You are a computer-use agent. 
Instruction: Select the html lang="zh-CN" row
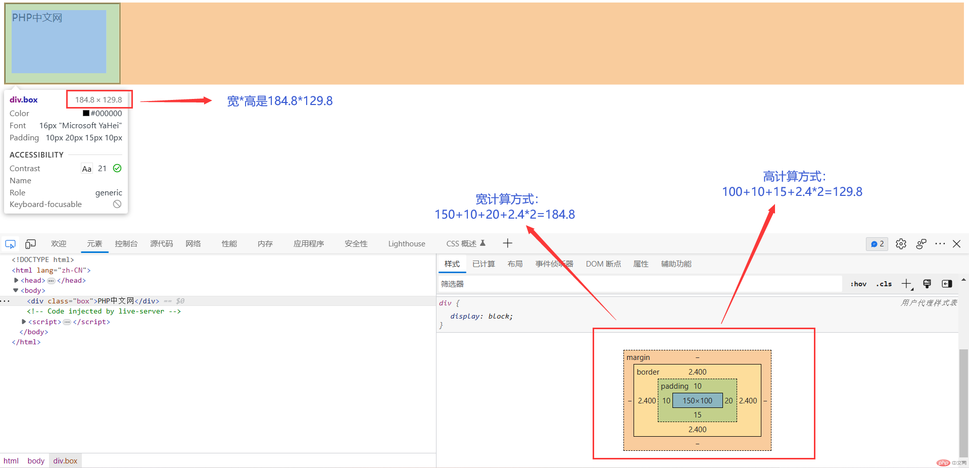pos(51,270)
